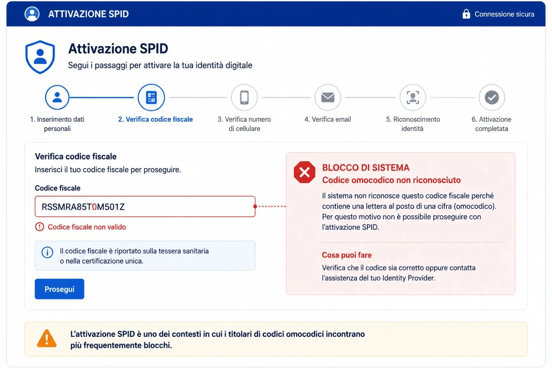Open the '5. Riconoscimento identità' step label

pyautogui.click(x=413, y=124)
